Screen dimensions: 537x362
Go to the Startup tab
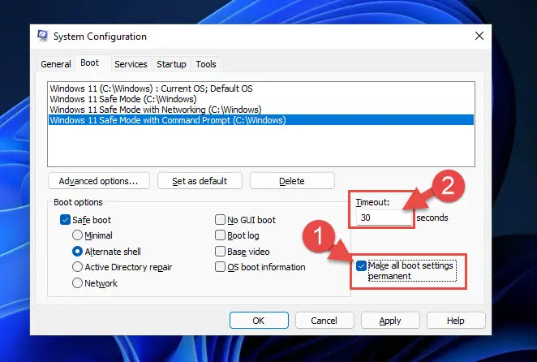point(171,64)
